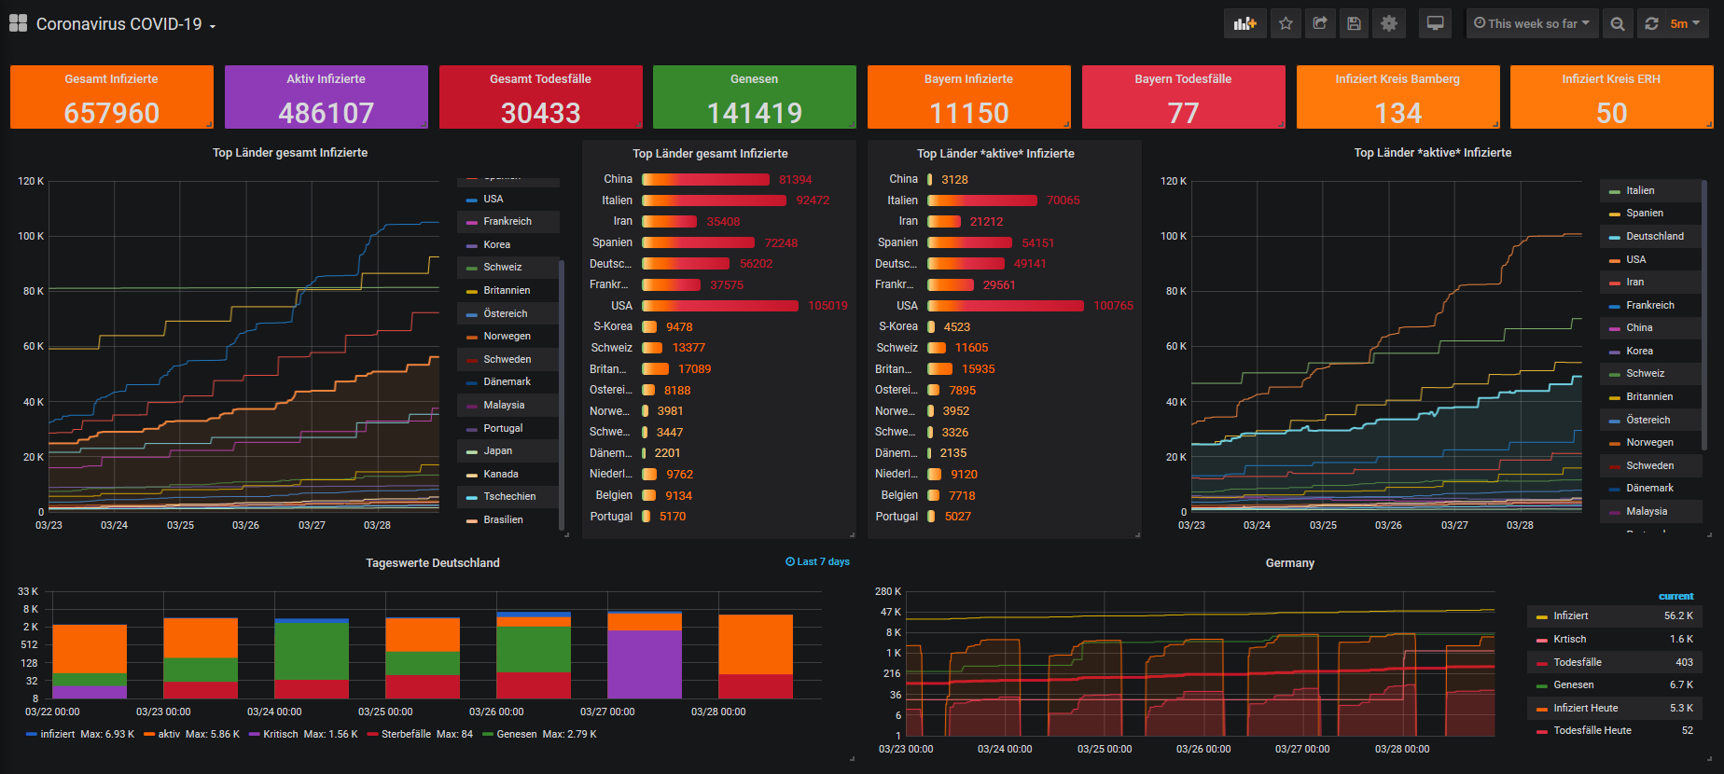The height and width of the screenshot is (774, 1724).
Task: Open the Share dashboard icon
Action: 1320,23
